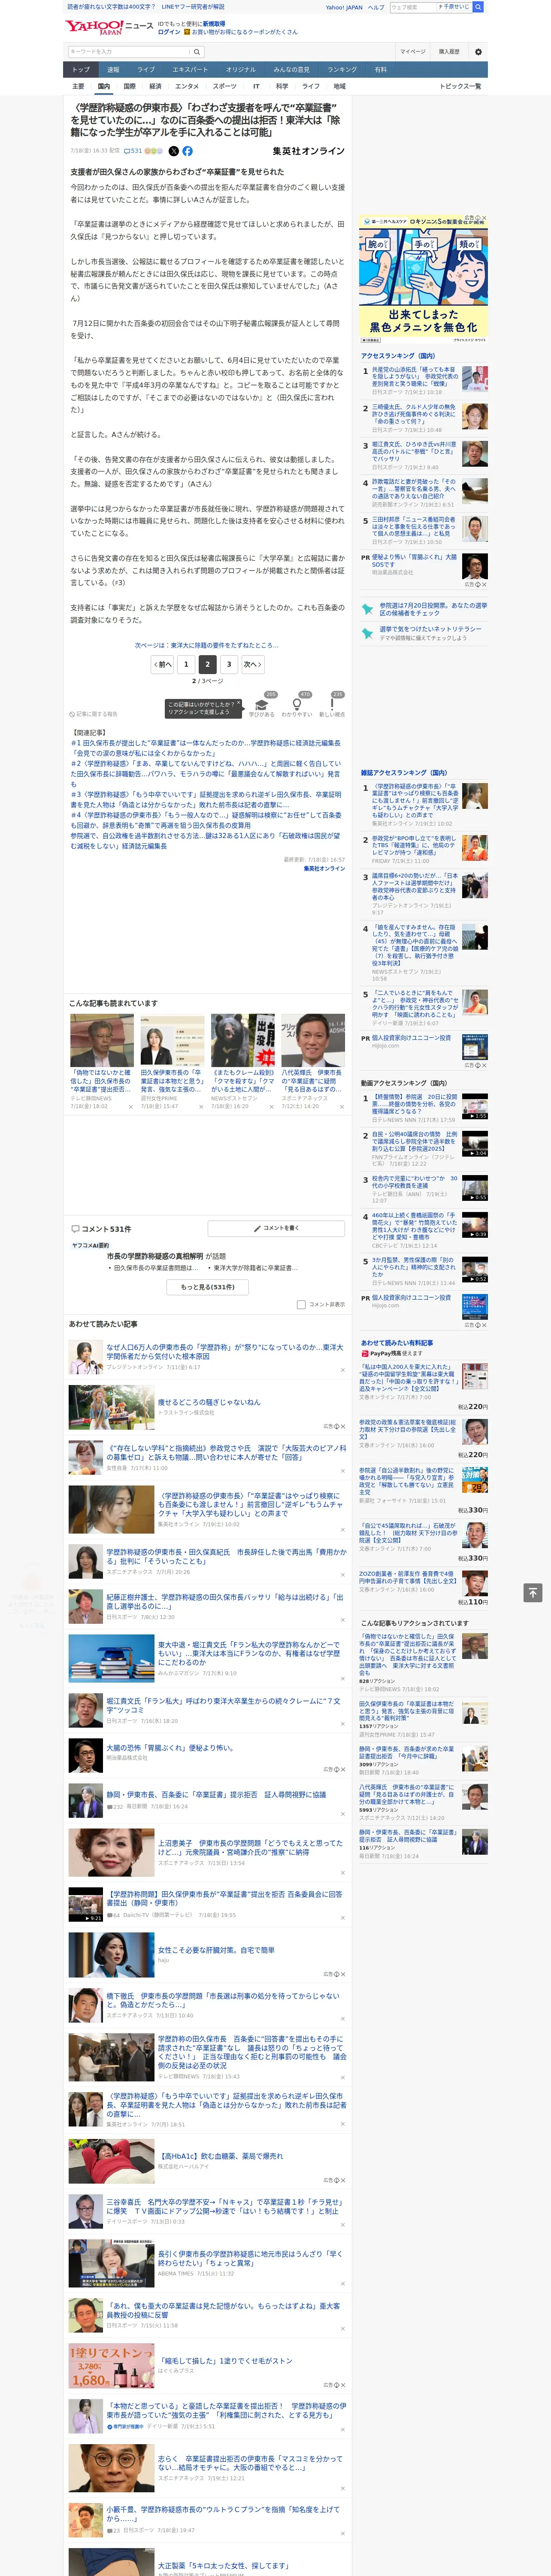This screenshot has width=551, height=2576.
Task: Click the 記事に関する報告 report icon link
Action: pos(94,714)
